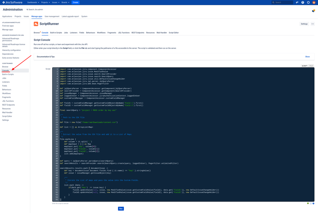Open the Dashboards dropdown
Screen dimensions: 318x213
pyautogui.click(x=33, y=2)
